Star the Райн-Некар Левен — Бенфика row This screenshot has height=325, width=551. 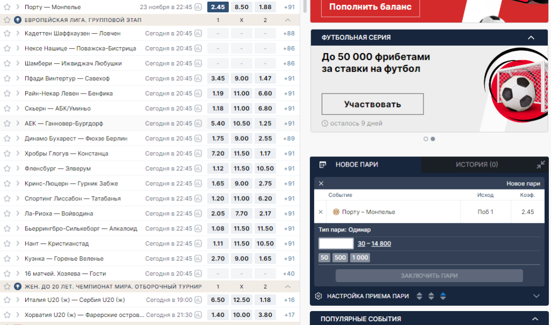[x=7, y=93]
